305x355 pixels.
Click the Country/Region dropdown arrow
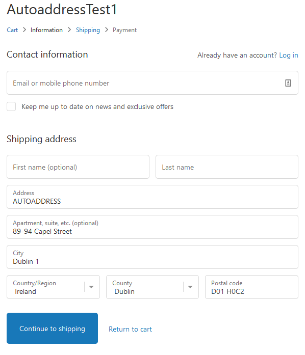[91, 287]
